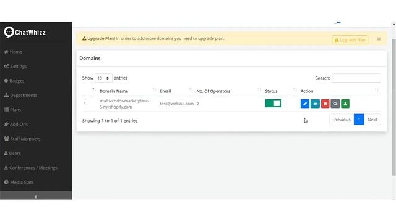
Task: Click the Media Stats pie chart icon
Action: point(6,182)
